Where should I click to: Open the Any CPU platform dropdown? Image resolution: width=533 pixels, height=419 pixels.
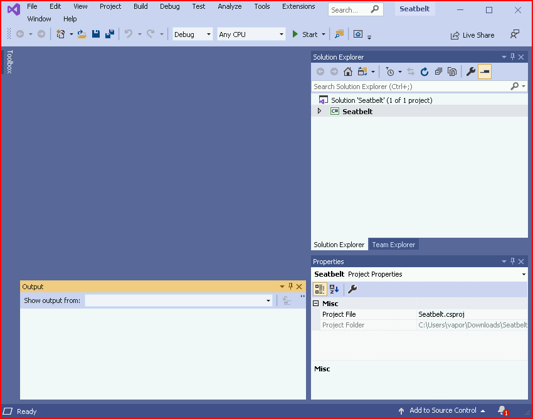[251, 34]
